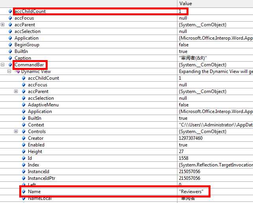The width and height of the screenshot is (253, 203).
Task: Select the InstanceIdPtr property name
Action: click(x=41, y=178)
